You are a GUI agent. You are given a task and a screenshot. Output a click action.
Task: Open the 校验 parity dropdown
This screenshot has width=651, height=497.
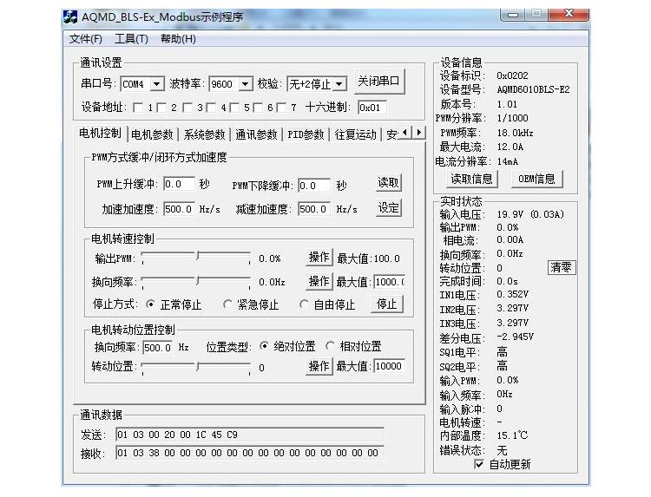(339, 84)
